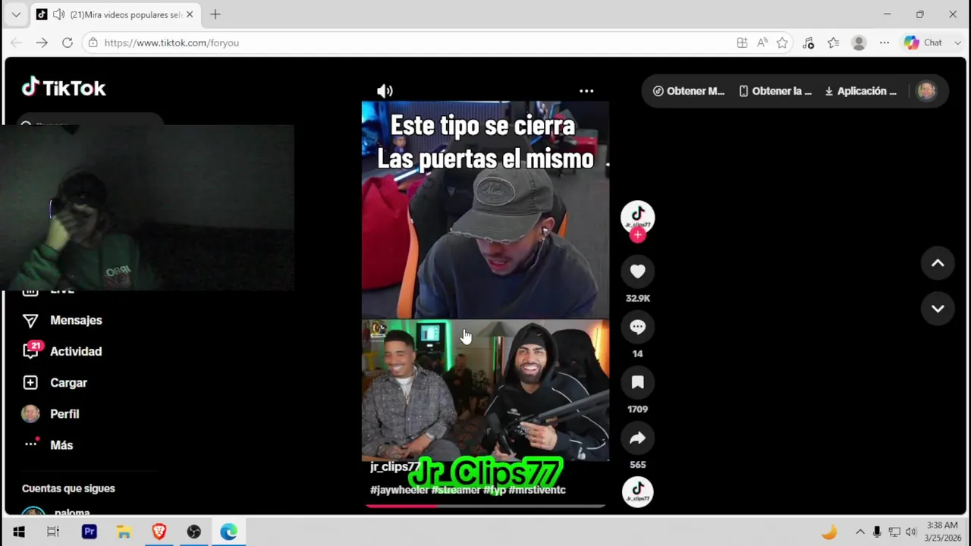This screenshot has width=971, height=546.
Task: Like the video with the heart icon
Action: tap(637, 271)
